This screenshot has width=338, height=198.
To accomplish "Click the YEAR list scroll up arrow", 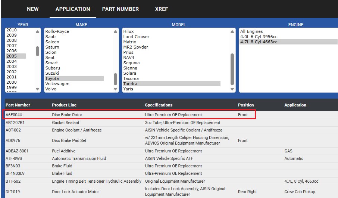I will click(38, 31).
